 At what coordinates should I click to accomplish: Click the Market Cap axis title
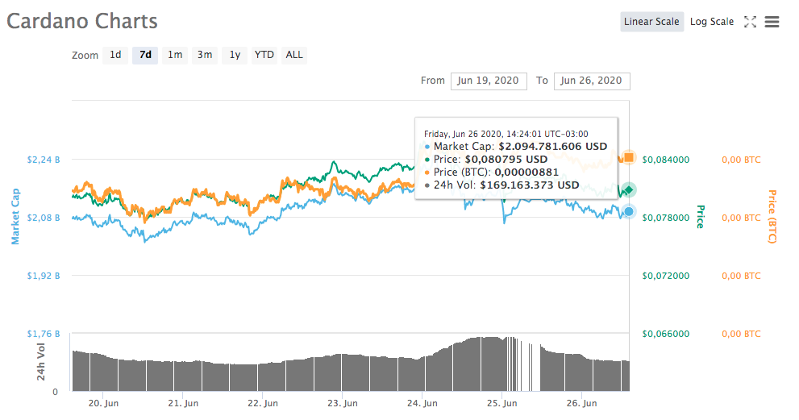pyautogui.click(x=15, y=216)
